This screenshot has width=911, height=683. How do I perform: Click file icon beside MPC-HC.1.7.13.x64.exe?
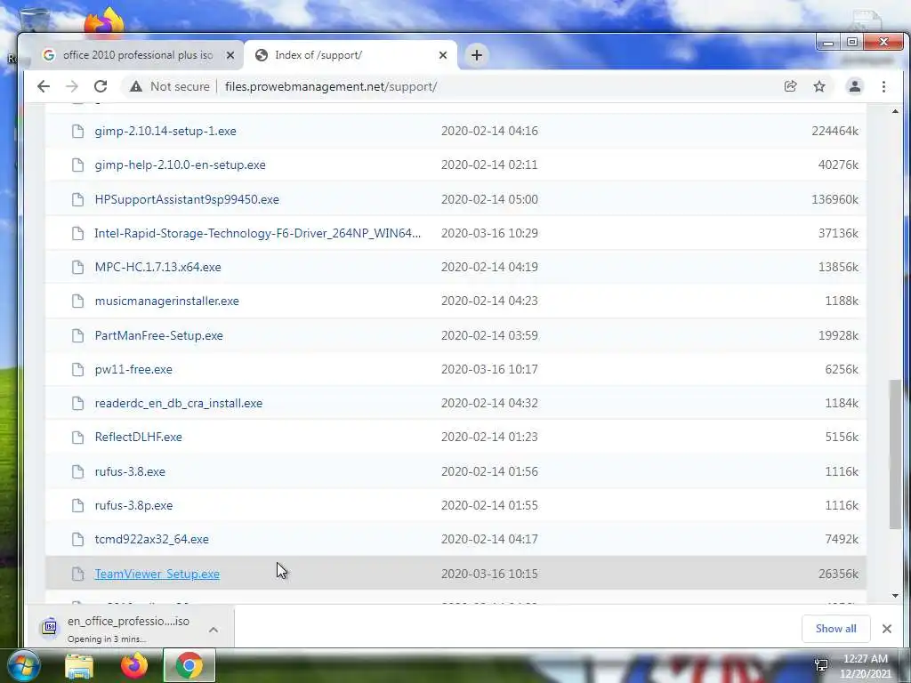[x=77, y=267]
